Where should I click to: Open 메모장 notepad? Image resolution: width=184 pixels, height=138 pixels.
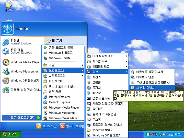(x=100, y=93)
